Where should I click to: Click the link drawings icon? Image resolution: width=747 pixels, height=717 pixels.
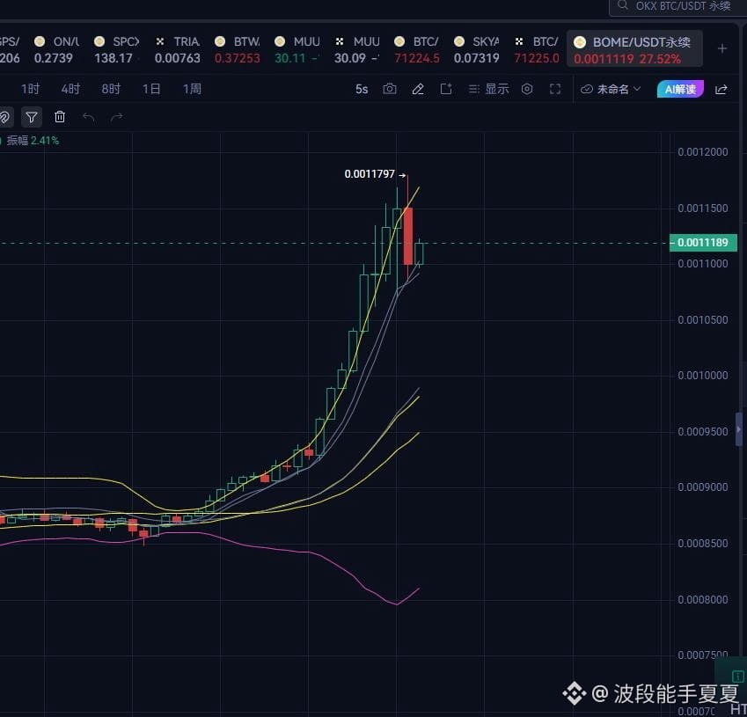point(4,117)
